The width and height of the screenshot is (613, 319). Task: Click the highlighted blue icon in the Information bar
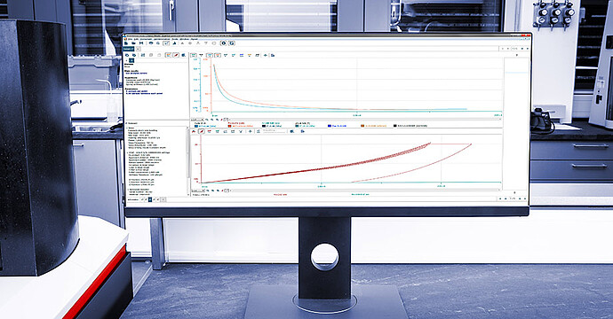(x=150, y=199)
